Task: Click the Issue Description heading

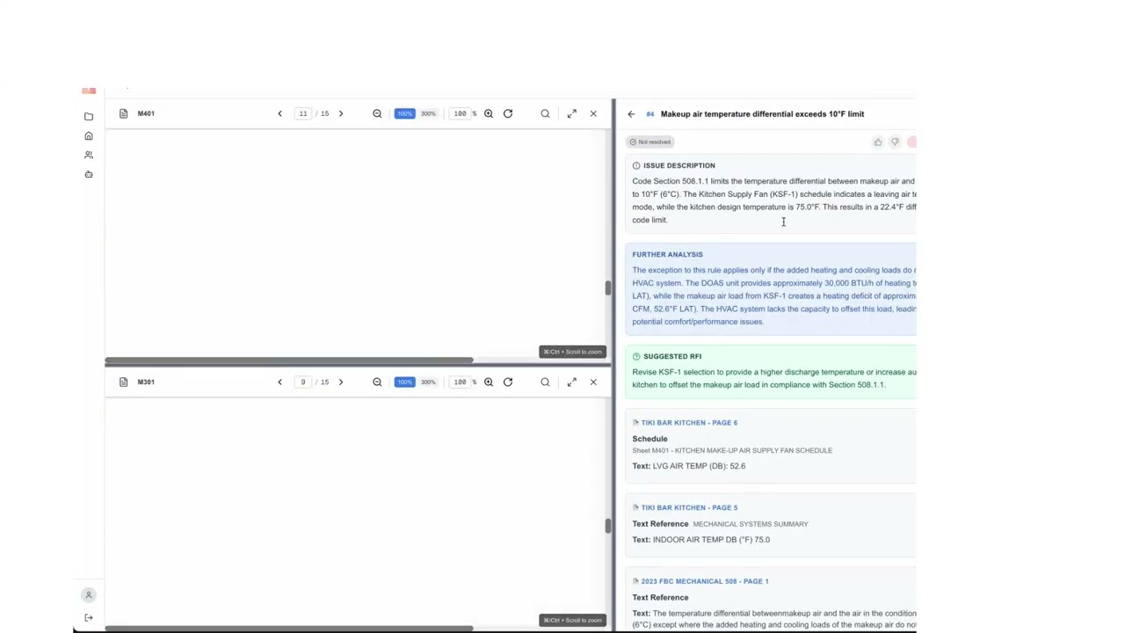Action: click(679, 165)
